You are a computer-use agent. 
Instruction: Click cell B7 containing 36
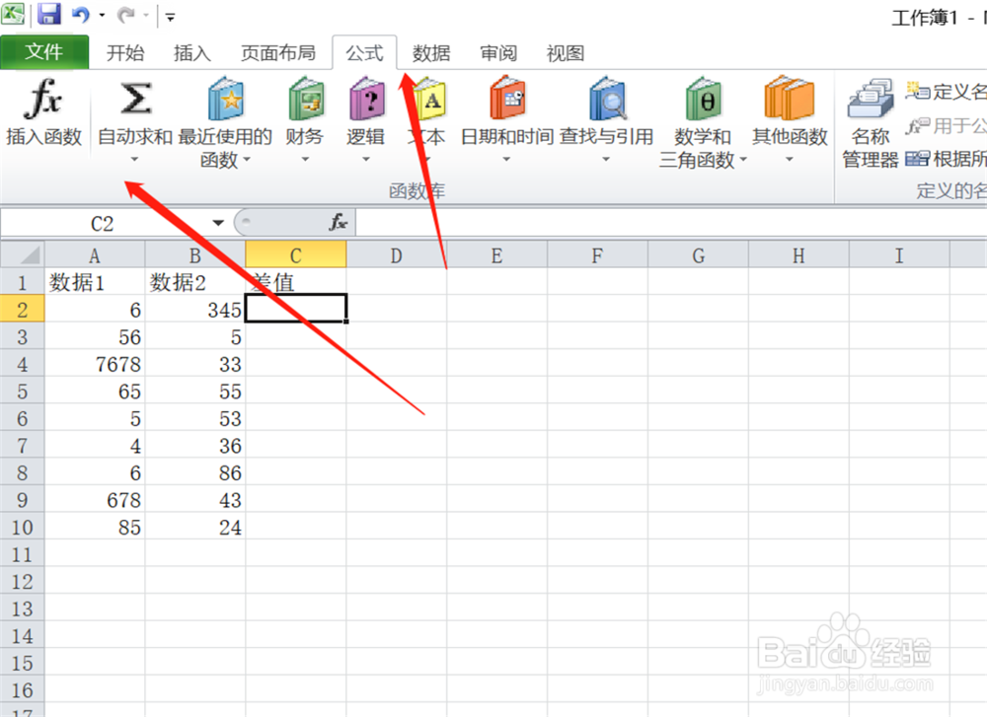pyautogui.click(x=195, y=446)
